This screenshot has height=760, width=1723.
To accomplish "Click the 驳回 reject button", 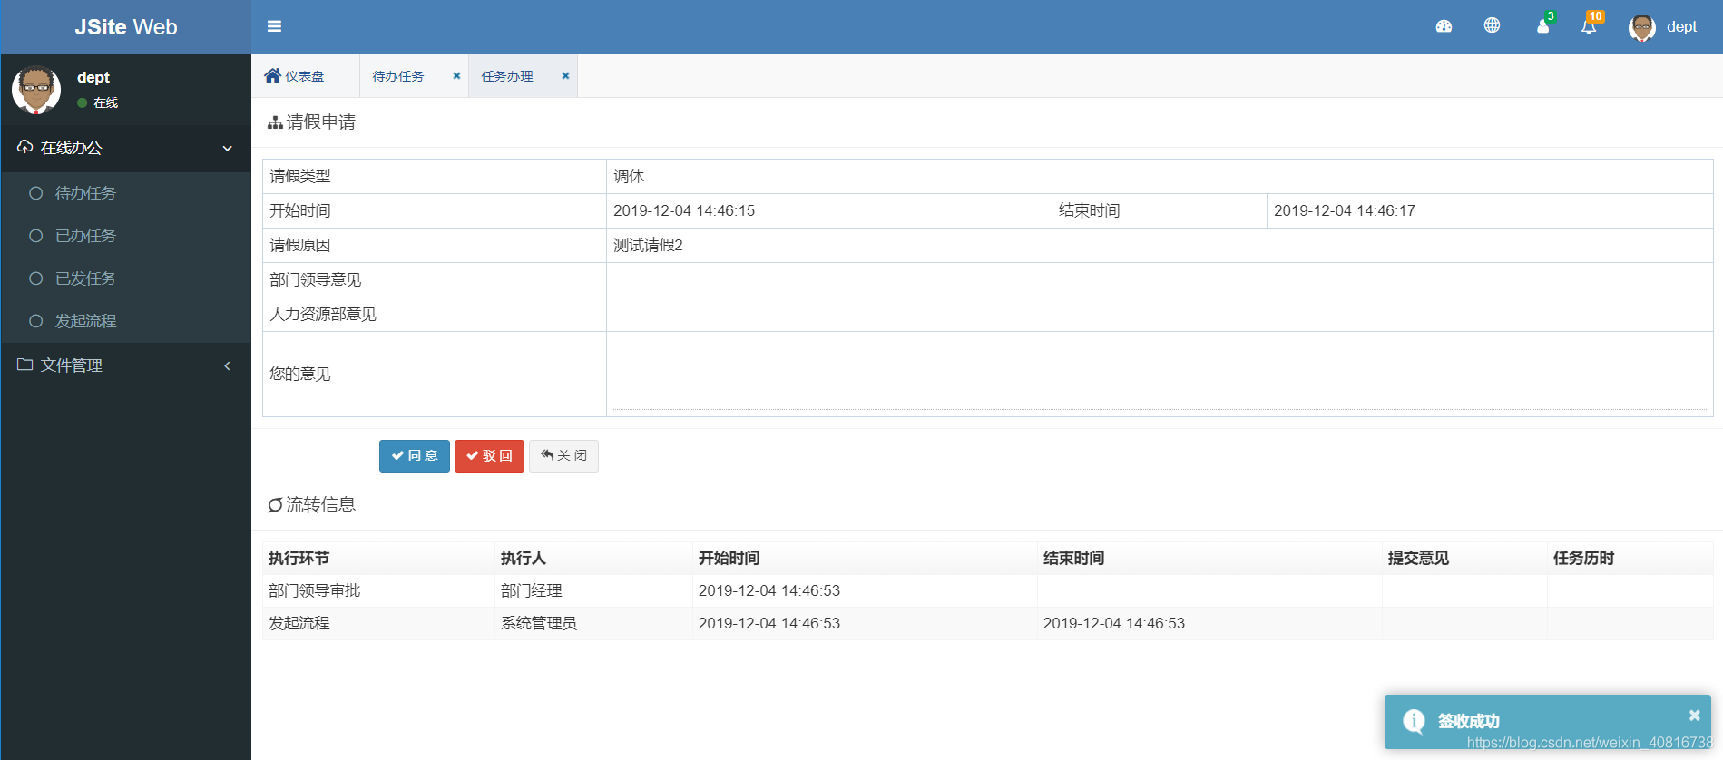I will coord(489,455).
